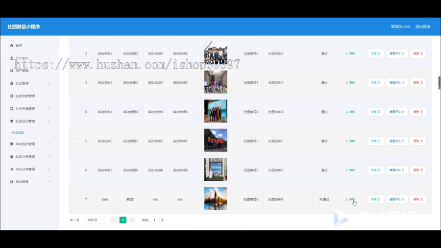This screenshot has height=248, width=441.
Task: Open the 活动名称2 row photo thumbnail
Action: pos(216,53)
